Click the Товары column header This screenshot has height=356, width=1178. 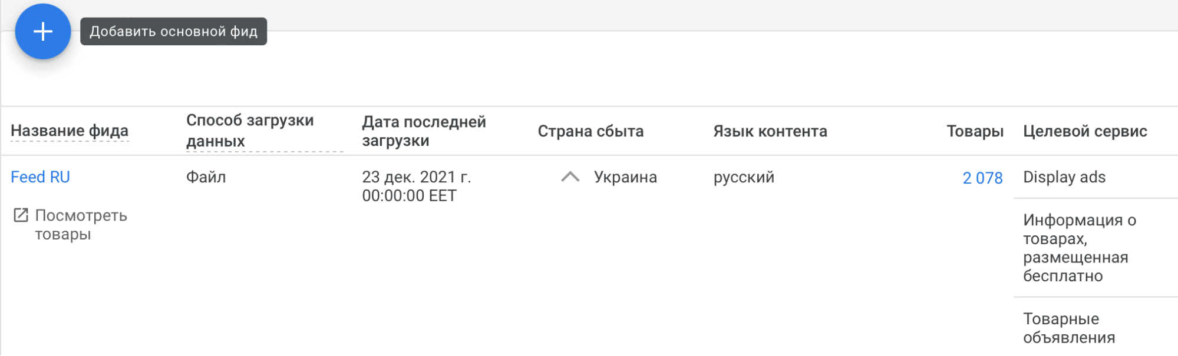[975, 131]
